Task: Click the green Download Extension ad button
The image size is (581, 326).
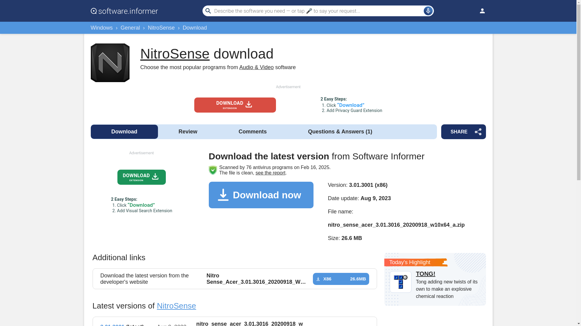Action: (x=142, y=177)
